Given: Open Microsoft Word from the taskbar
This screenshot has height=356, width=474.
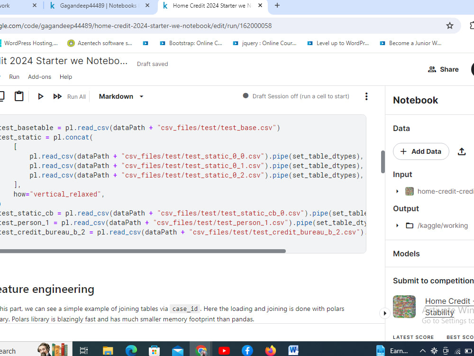Looking at the screenshot, I should [293, 350].
